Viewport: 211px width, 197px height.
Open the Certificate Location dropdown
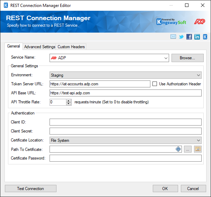pos(125,140)
